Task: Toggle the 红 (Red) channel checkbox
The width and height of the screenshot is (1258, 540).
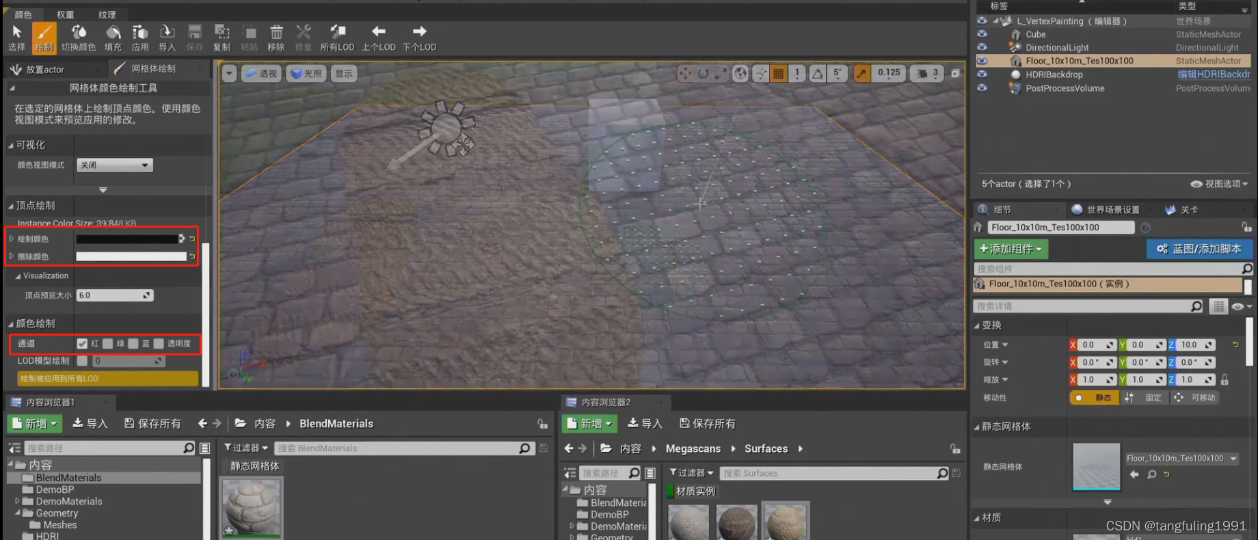Action: pos(82,343)
